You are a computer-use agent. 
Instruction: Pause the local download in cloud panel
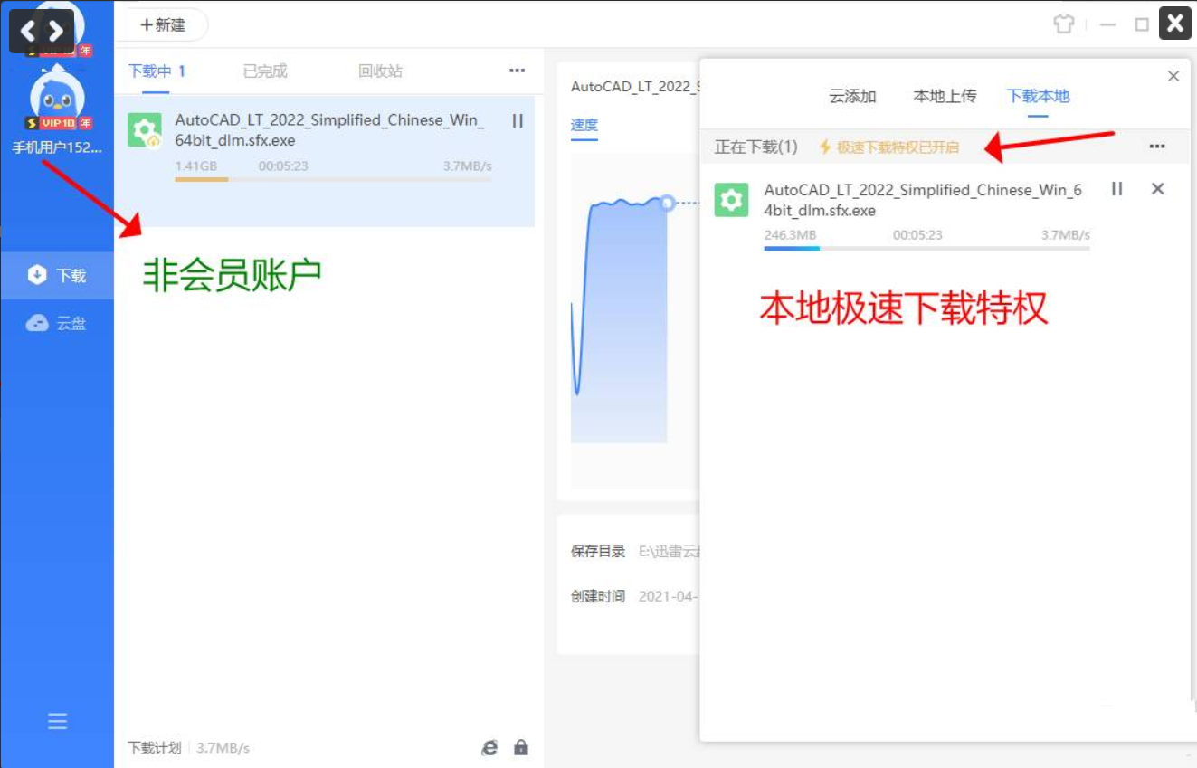(x=1116, y=189)
